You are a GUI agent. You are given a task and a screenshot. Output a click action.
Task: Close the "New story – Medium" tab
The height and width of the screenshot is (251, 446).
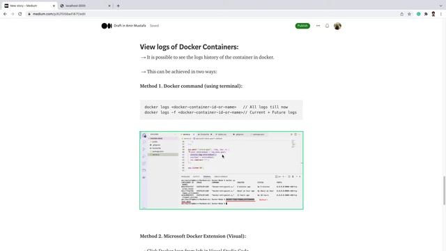click(x=54, y=6)
